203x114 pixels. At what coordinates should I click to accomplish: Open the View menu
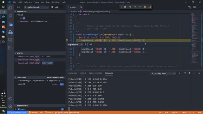click(x=37, y=2)
